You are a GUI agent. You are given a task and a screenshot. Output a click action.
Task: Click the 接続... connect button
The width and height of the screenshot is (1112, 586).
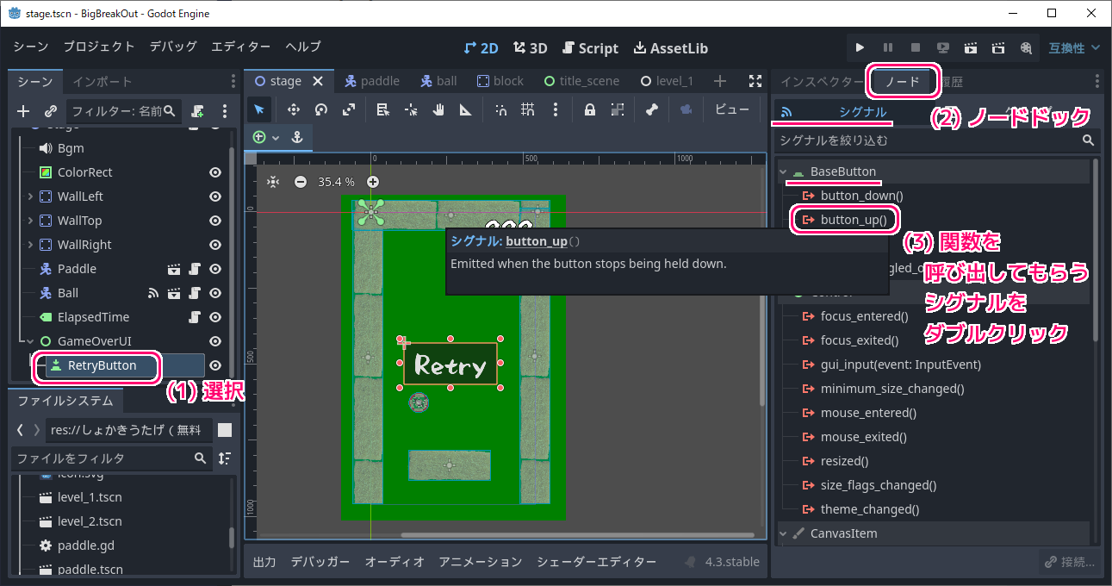[x=1070, y=562]
